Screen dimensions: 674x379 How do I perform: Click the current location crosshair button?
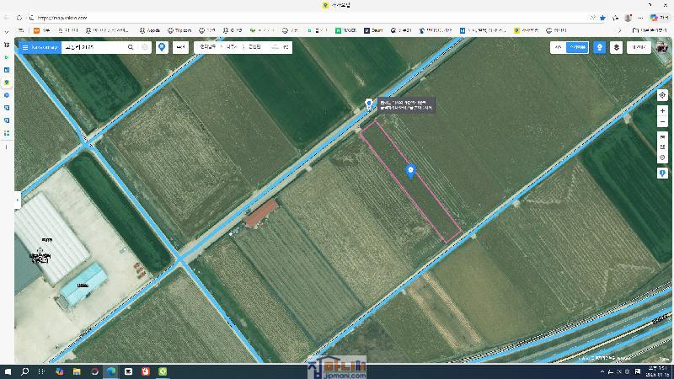[662, 95]
